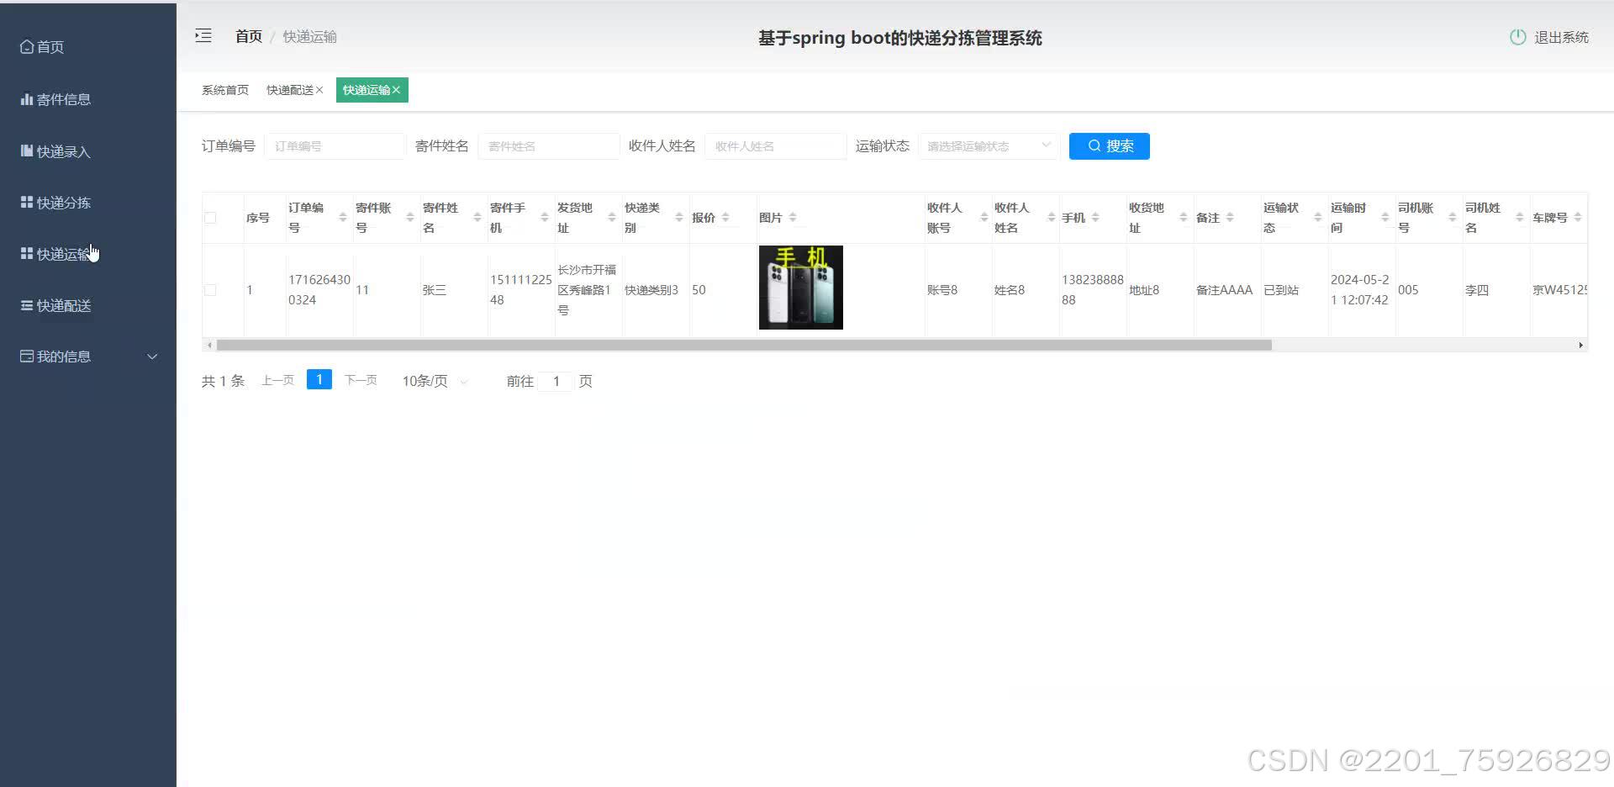This screenshot has width=1614, height=787.
Task: Switch to the 快递配送 tab
Action: point(289,89)
